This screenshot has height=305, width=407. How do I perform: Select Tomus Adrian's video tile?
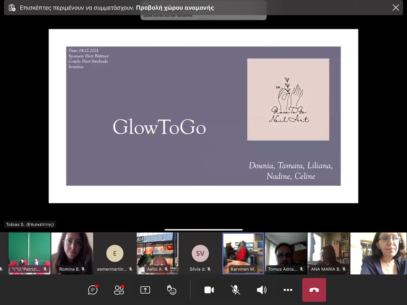click(286, 253)
